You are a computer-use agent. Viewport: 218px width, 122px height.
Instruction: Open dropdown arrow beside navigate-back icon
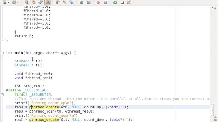point(8,2)
